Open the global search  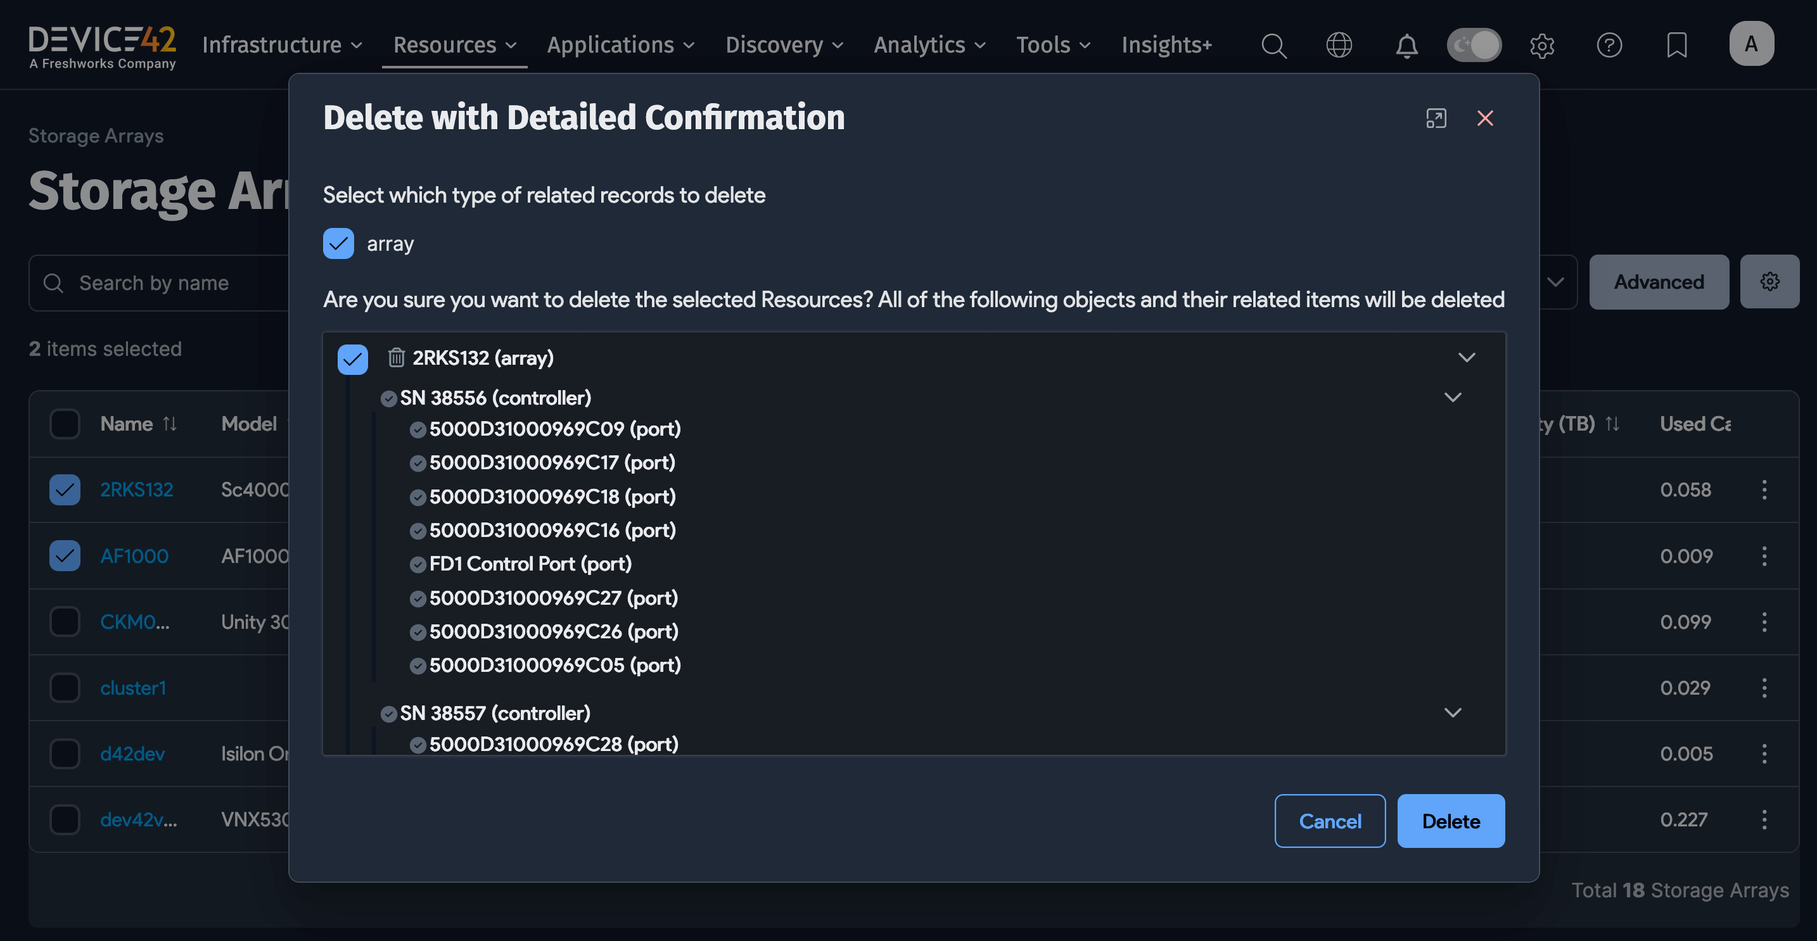click(x=1274, y=45)
